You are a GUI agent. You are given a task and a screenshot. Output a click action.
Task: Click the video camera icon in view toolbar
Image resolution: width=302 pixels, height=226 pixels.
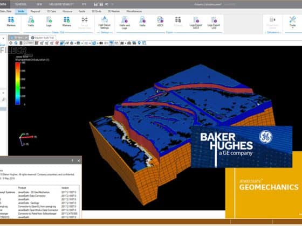(x=101, y=43)
